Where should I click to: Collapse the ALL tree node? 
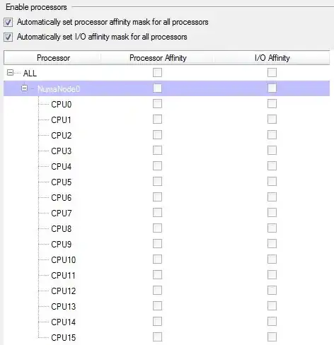click(10, 73)
